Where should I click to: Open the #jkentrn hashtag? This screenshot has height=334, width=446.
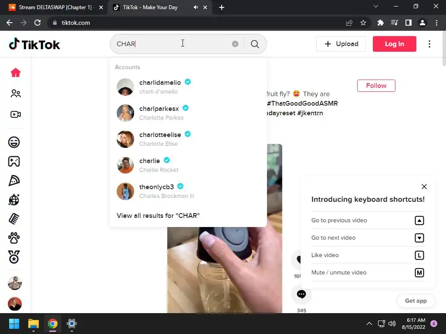click(310, 113)
